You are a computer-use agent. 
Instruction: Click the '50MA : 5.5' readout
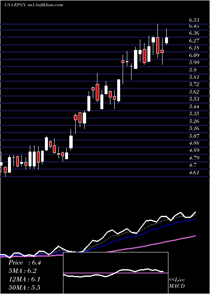[x=24, y=287]
